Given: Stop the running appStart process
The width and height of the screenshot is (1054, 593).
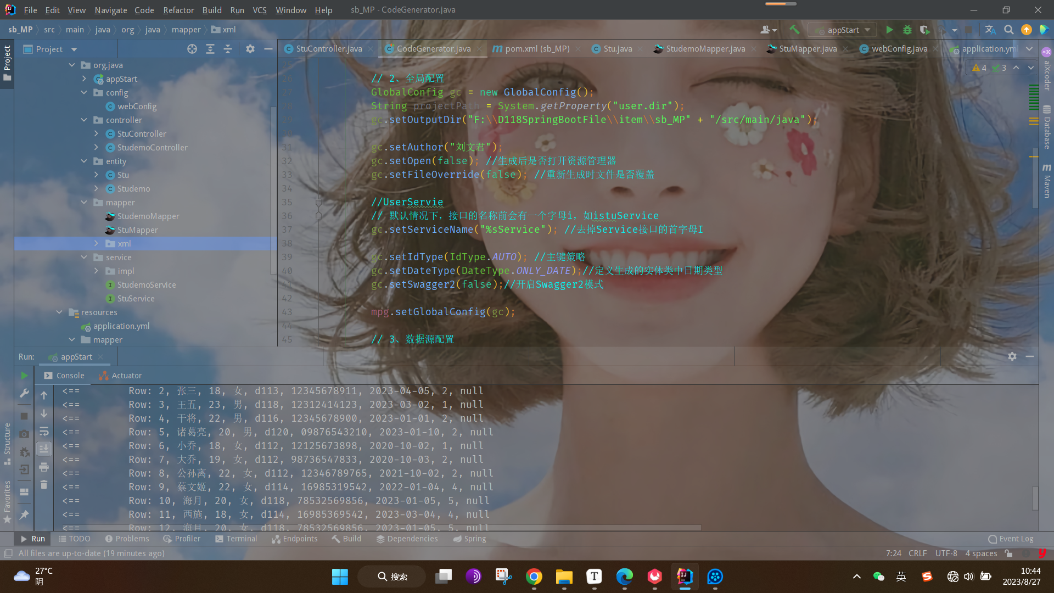Looking at the screenshot, I should coord(24,416).
